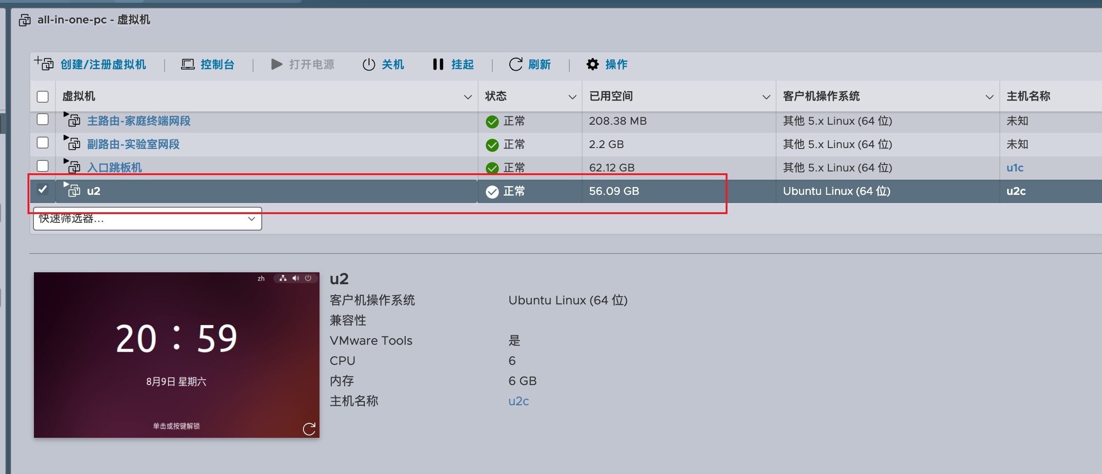Click the u1c hostname link
This screenshot has width=1102, height=474.
click(x=1015, y=168)
